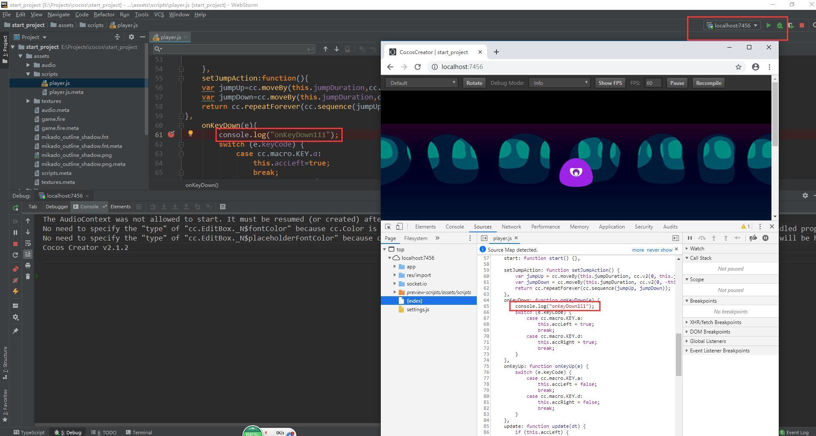This screenshot has height=436, width=816.
Task: Pause script execution in DevTools debugger
Action: [x=690, y=238]
